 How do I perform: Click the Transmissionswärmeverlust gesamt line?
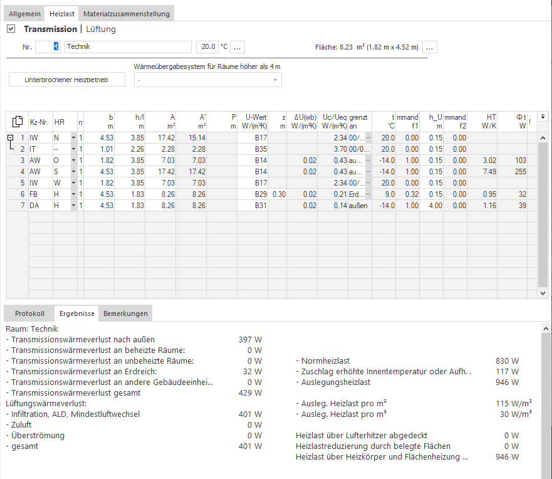(x=134, y=392)
